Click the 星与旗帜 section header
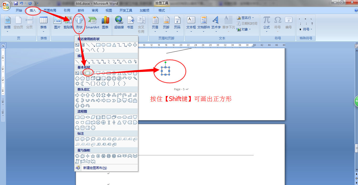 (x=106, y=150)
